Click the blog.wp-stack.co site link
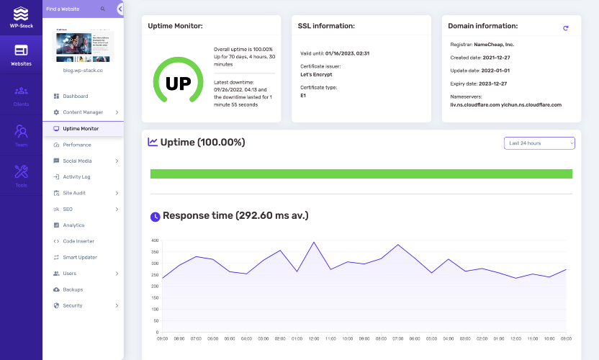The height and width of the screenshot is (360, 599). point(83,71)
